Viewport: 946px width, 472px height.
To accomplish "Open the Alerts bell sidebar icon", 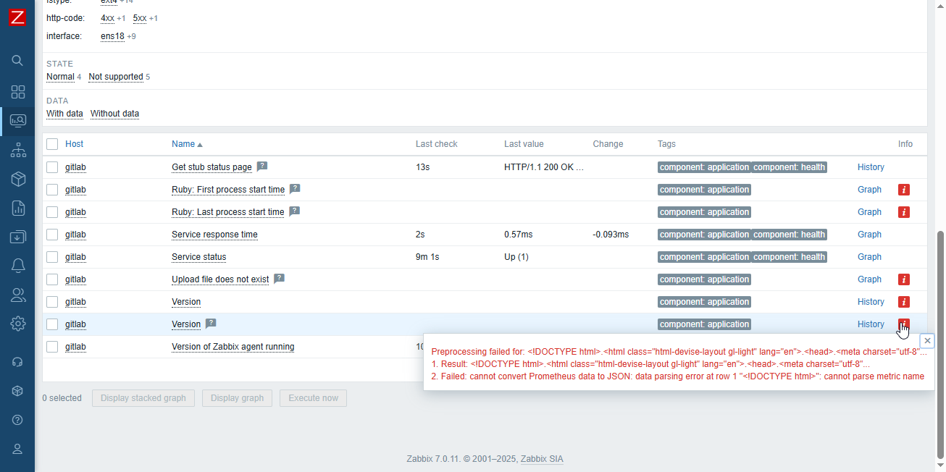I will tap(18, 266).
